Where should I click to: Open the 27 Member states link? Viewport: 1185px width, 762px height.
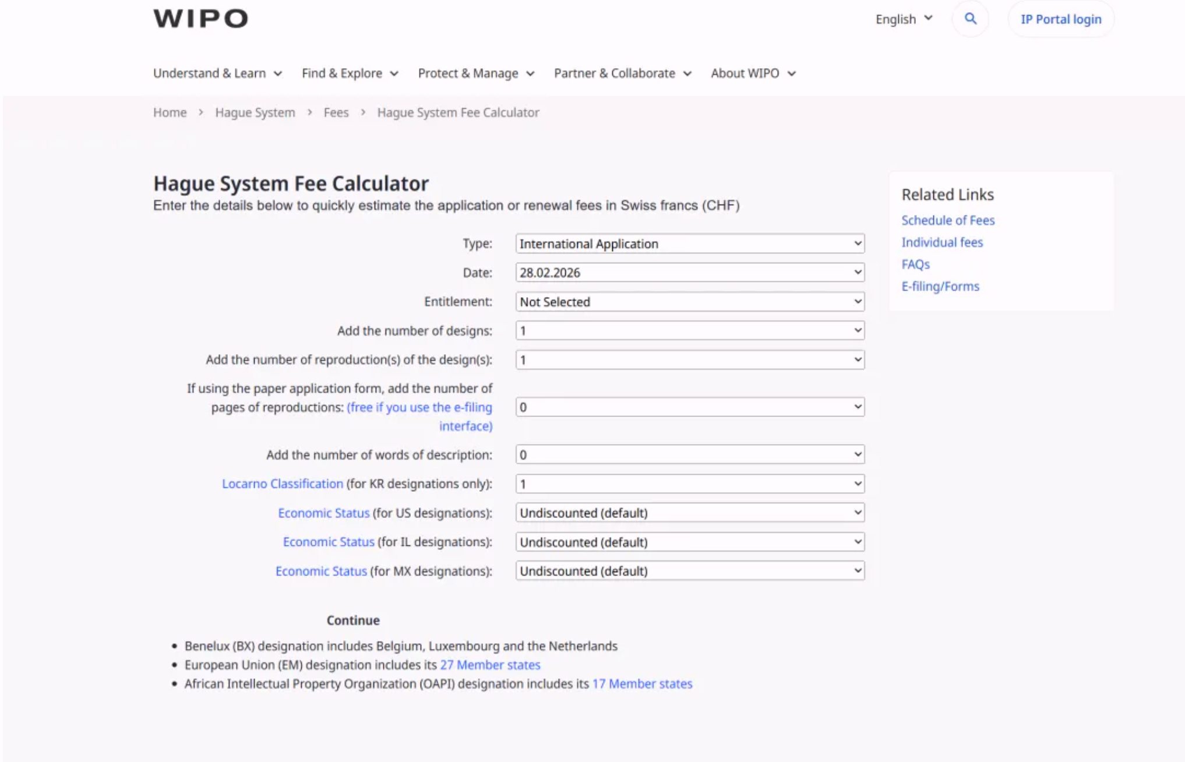tap(490, 665)
